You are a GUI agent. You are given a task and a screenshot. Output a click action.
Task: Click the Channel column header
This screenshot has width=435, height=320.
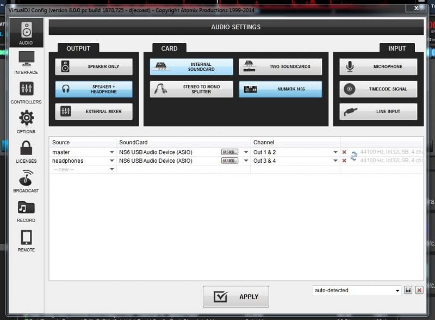264,143
